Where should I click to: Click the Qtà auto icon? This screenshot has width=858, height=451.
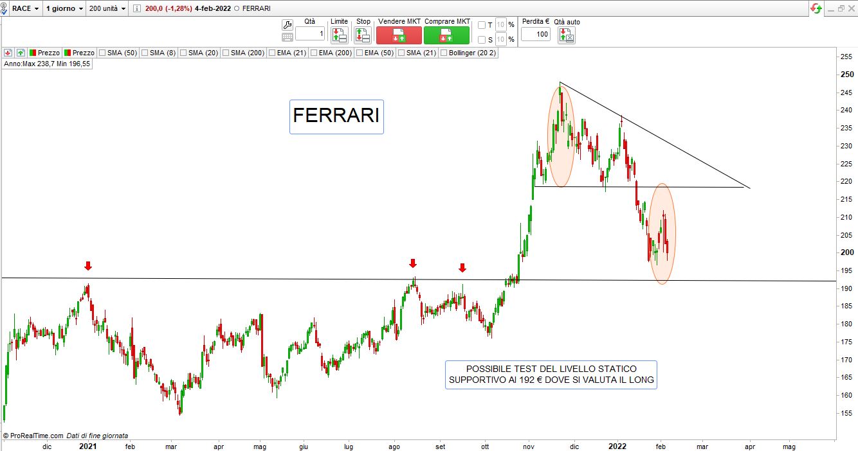point(567,35)
